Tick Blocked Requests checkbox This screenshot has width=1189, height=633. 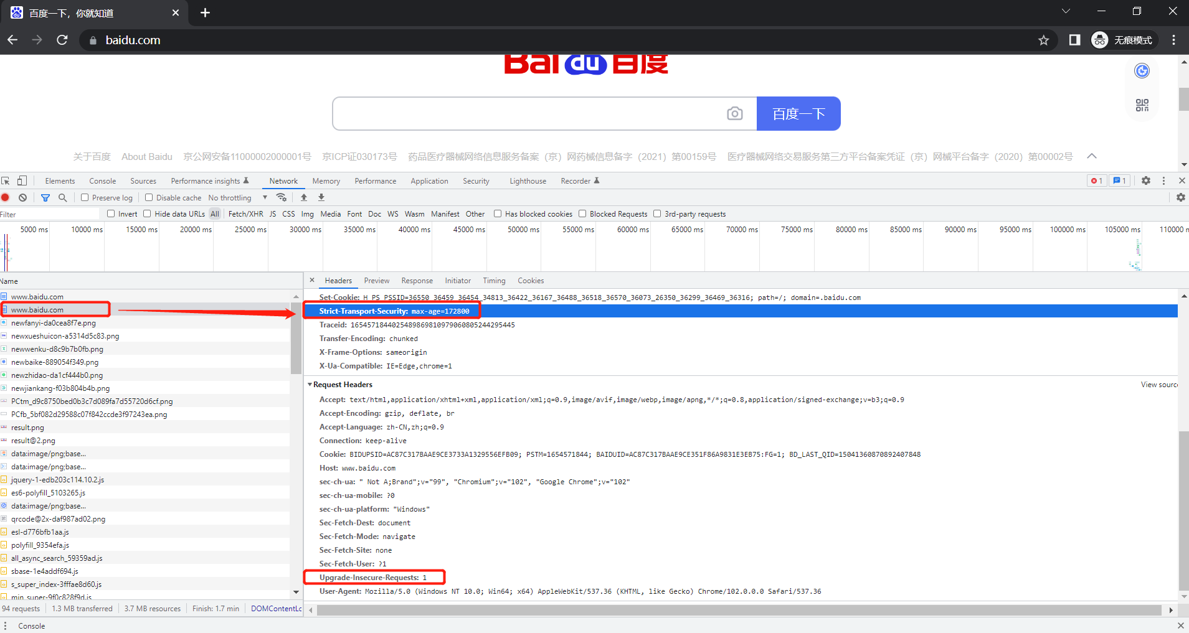[x=582, y=213]
